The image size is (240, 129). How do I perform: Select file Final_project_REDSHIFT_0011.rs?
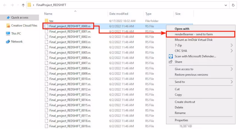pyautogui.click(x=70, y=84)
